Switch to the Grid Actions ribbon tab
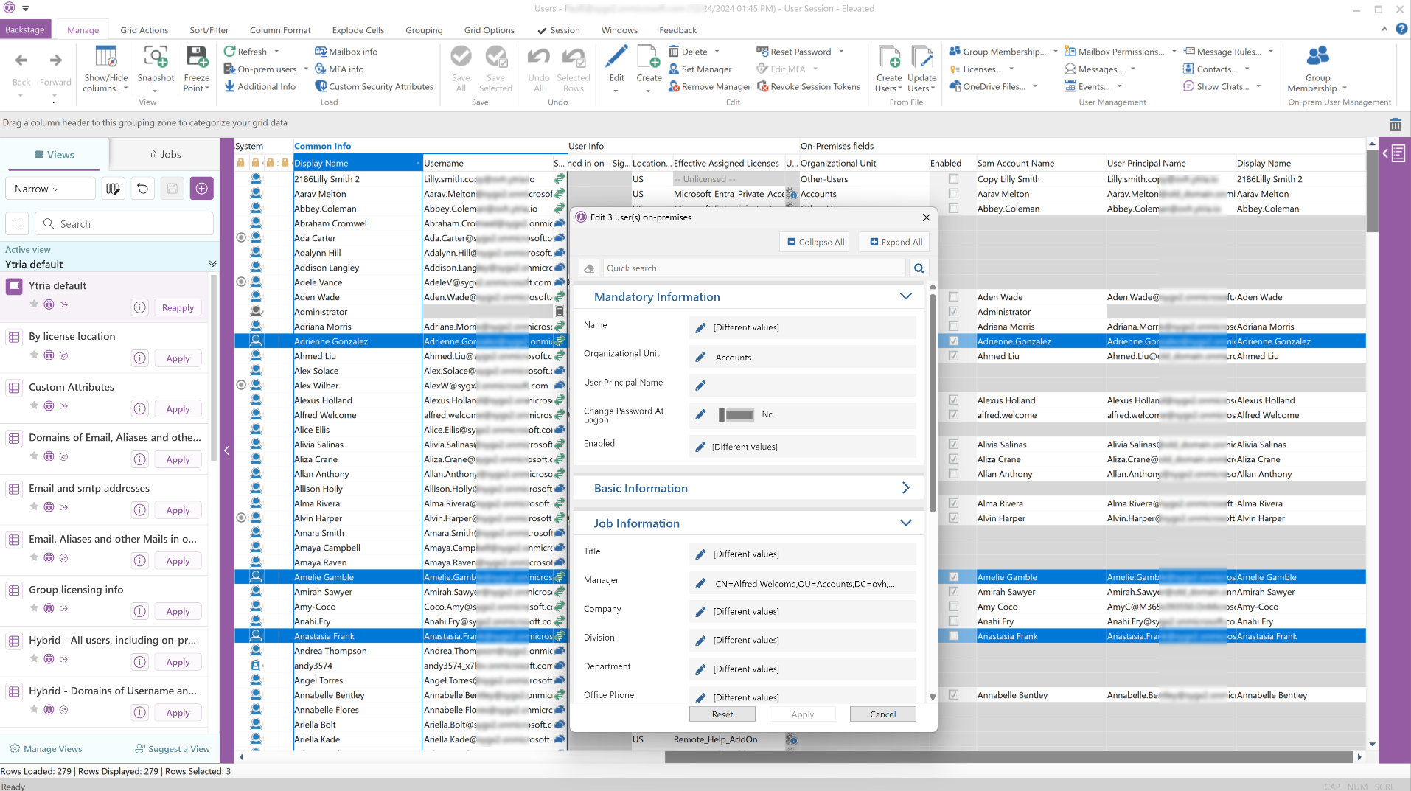Viewport: 1411px width, 791px height. click(x=144, y=30)
